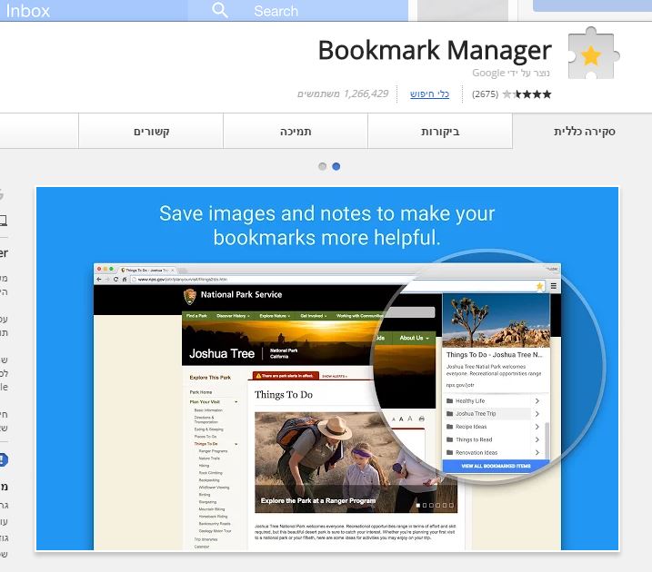Image resolution: width=652 pixels, height=572 pixels.
Task: Click the Healthy Life folder icon
Action: [x=449, y=401]
